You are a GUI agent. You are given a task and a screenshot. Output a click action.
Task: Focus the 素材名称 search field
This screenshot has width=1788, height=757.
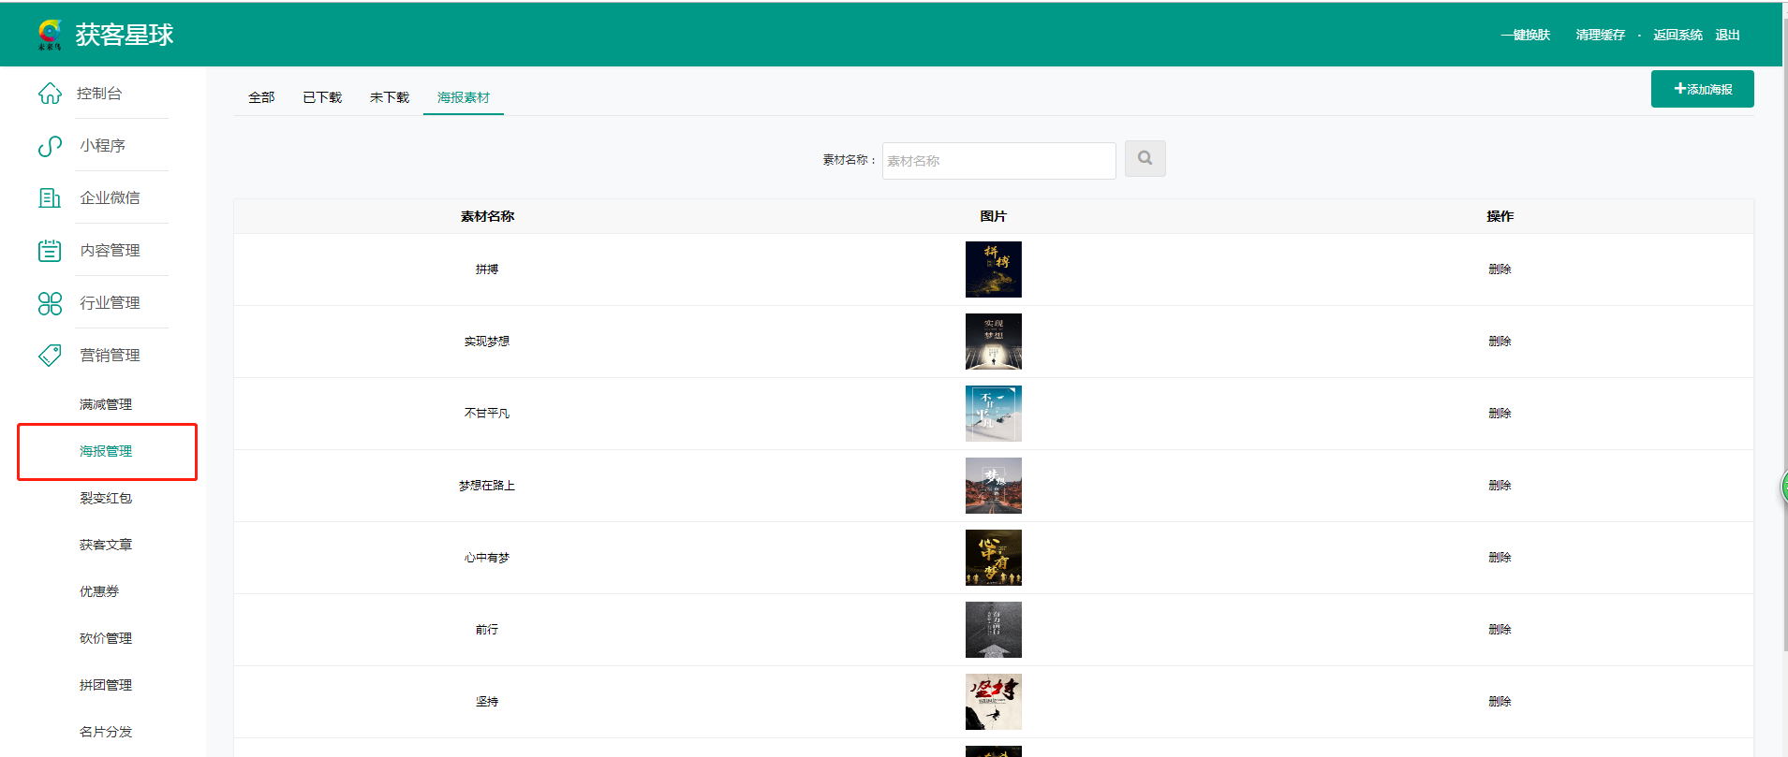(x=999, y=161)
